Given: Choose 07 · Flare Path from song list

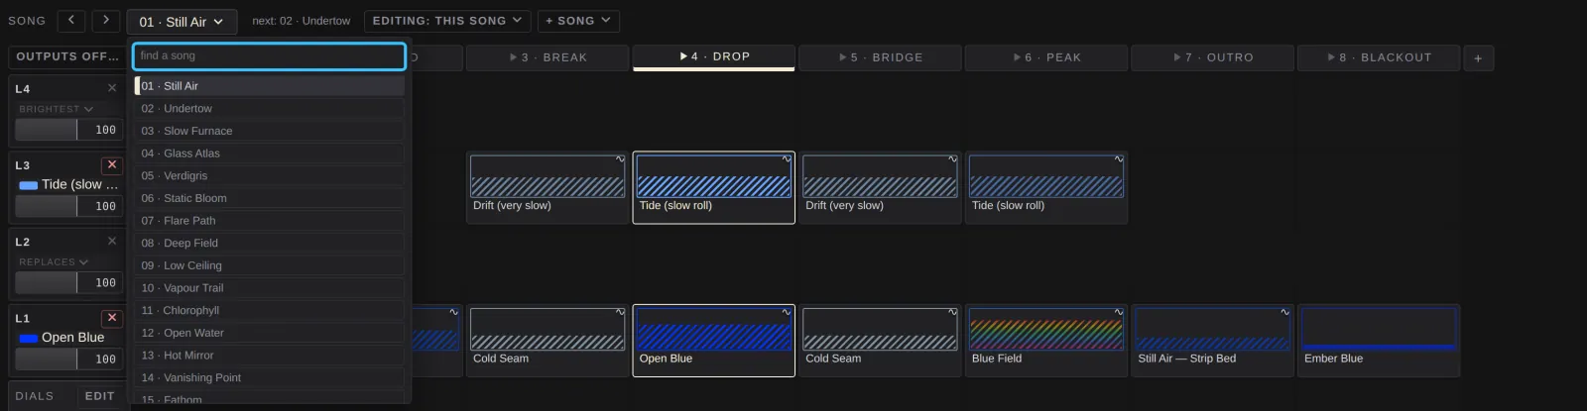Looking at the screenshot, I should (x=269, y=221).
